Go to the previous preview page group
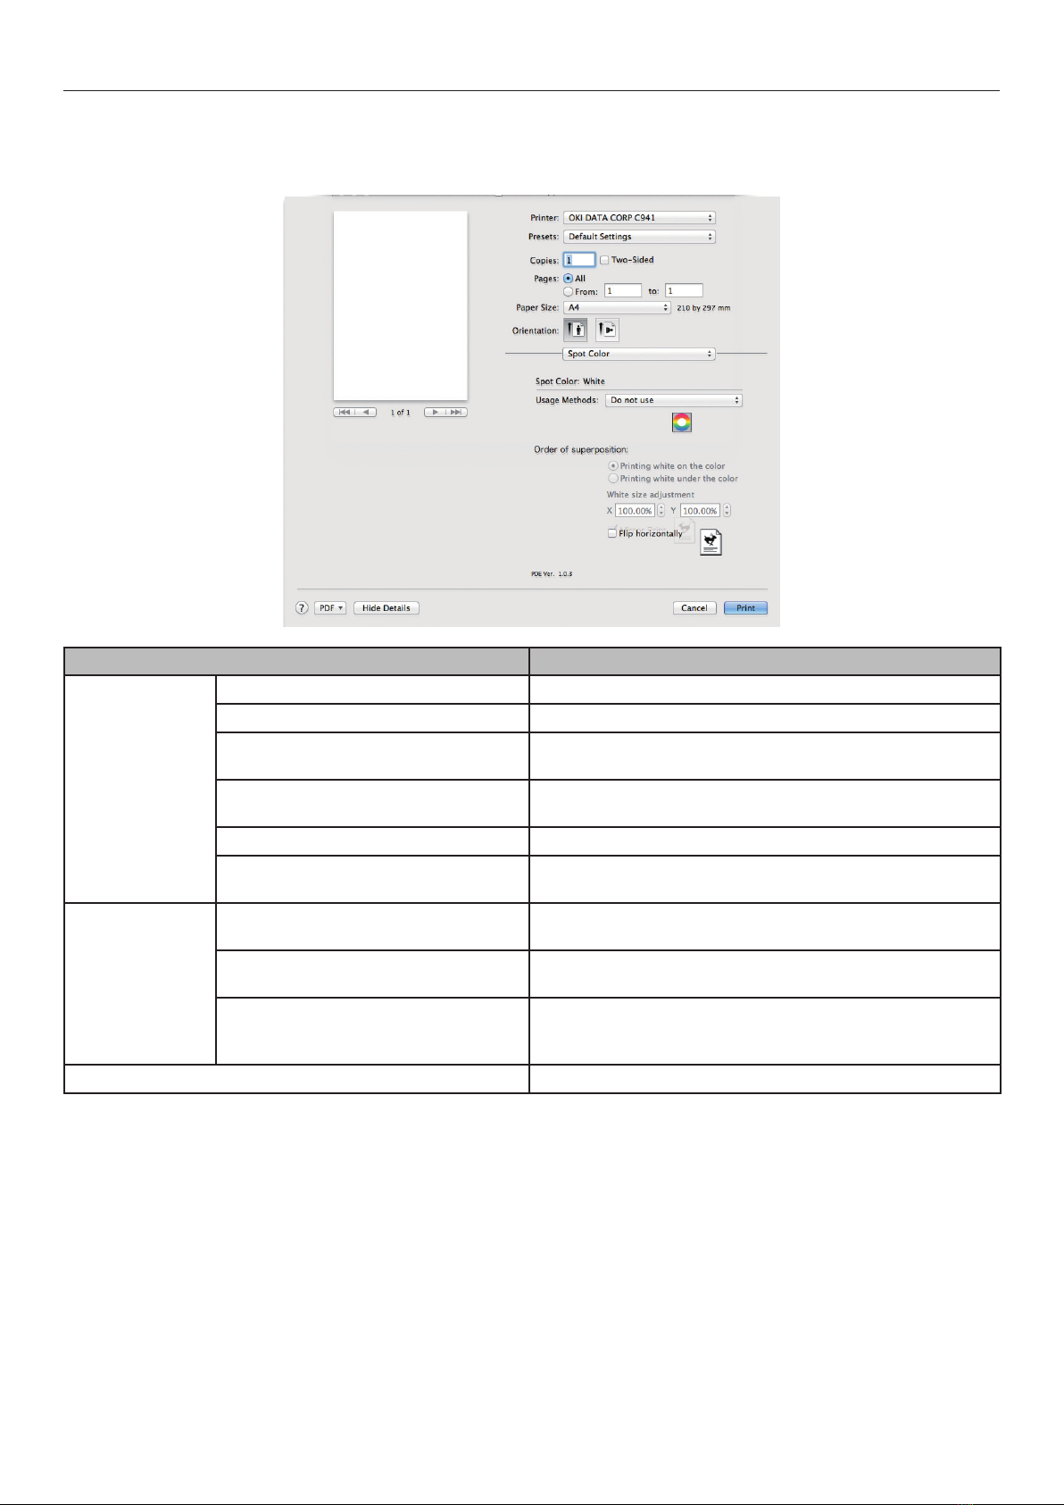The height and width of the screenshot is (1505, 1064). (354, 412)
